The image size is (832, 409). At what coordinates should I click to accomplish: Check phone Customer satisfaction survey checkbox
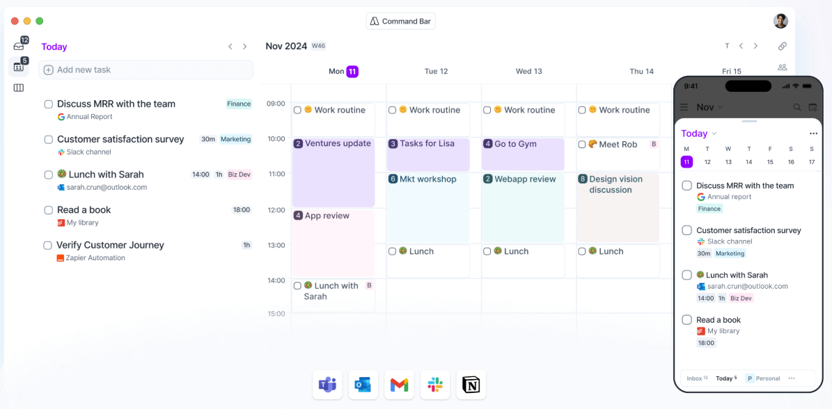(686, 230)
